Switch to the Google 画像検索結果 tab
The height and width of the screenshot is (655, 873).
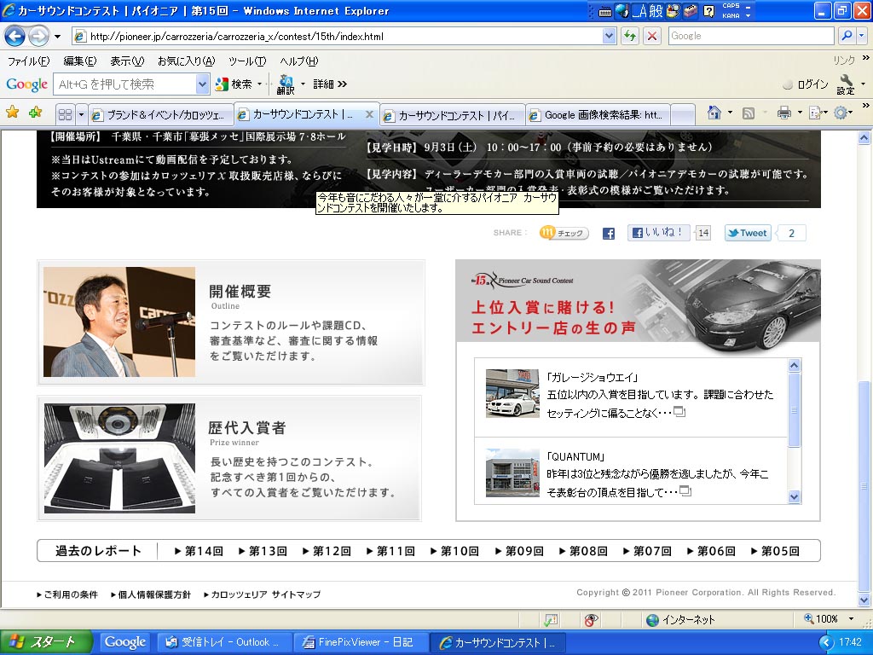598,114
